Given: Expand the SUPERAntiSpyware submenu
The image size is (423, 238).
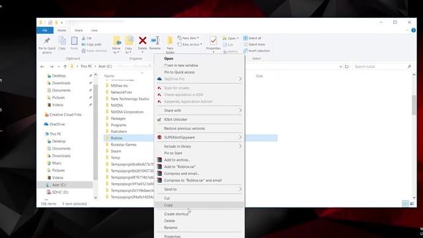Looking at the screenshot, I should pos(199,138).
